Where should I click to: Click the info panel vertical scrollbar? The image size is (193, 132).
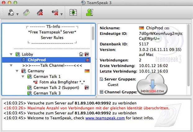188,55
